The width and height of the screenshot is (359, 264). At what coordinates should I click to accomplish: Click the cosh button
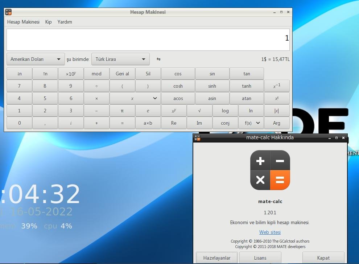click(178, 86)
